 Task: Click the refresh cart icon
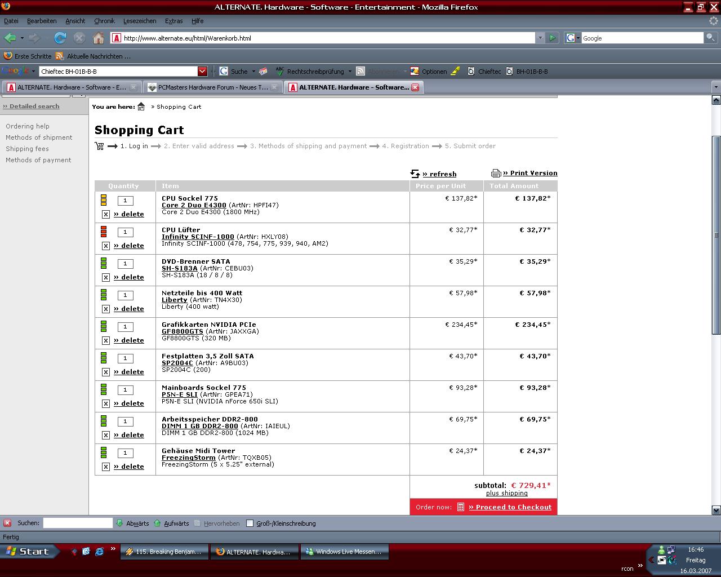tap(415, 174)
